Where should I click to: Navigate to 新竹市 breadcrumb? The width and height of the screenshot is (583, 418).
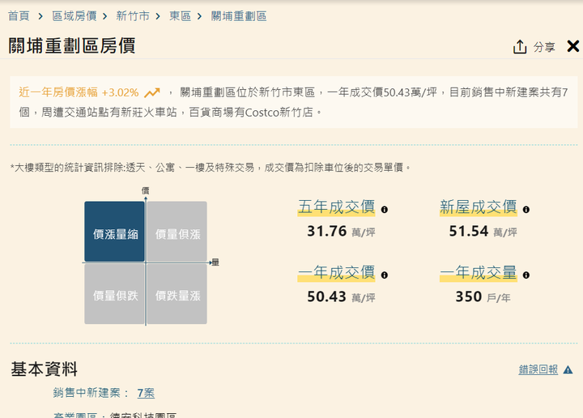[x=133, y=16]
